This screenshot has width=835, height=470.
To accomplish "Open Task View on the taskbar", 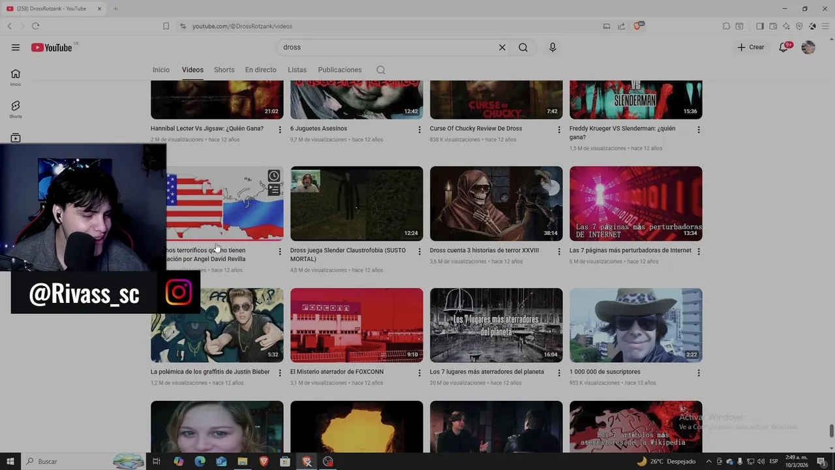I will pyautogui.click(x=157, y=462).
